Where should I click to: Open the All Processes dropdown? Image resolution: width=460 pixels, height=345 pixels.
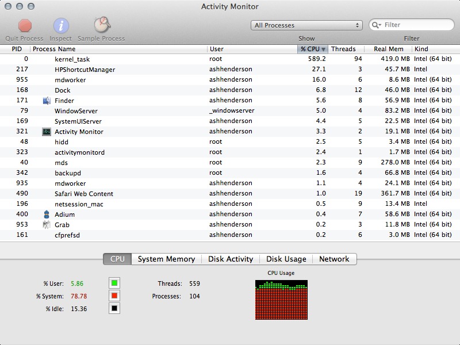(x=306, y=25)
